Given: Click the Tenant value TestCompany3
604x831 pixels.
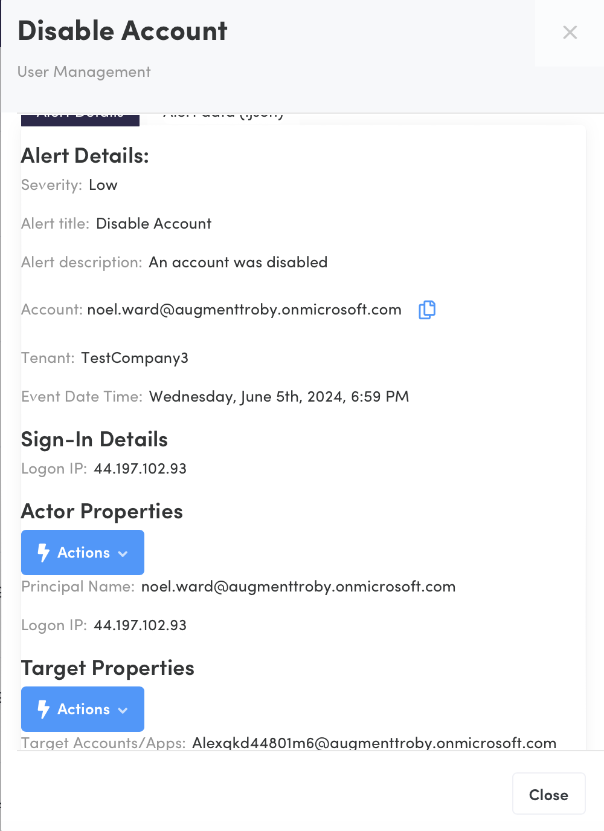Looking at the screenshot, I should click(135, 358).
